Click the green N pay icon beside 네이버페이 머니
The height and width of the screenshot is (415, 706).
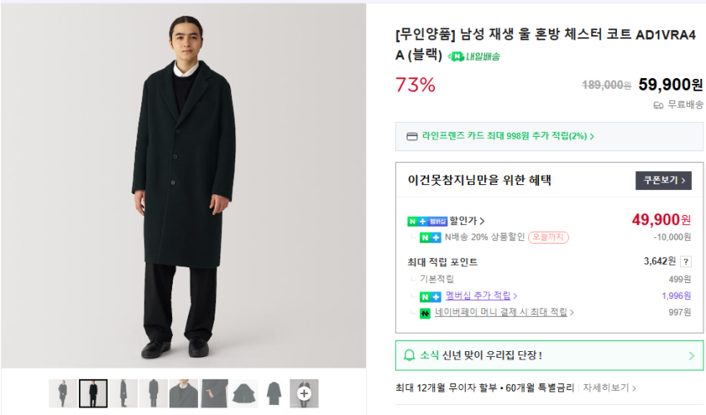coord(425,313)
